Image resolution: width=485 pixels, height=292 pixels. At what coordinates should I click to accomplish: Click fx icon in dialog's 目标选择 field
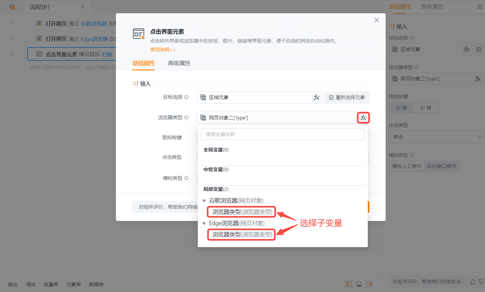[316, 98]
